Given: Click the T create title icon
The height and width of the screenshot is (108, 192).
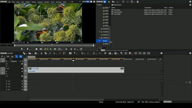Looking at the screenshot, I should pyautogui.click(x=121, y=53).
